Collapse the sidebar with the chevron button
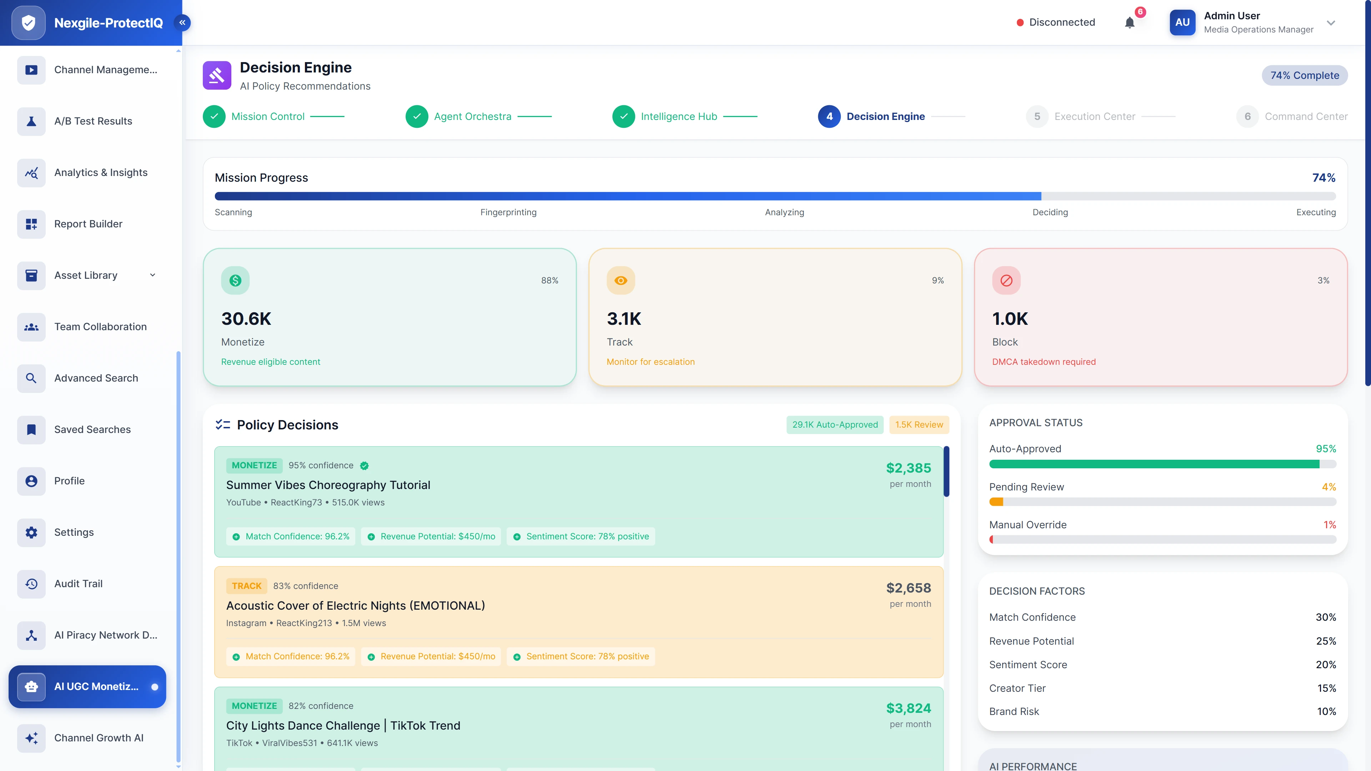The width and height of the screenshot is (1371, 771). [x=182, y=22]
